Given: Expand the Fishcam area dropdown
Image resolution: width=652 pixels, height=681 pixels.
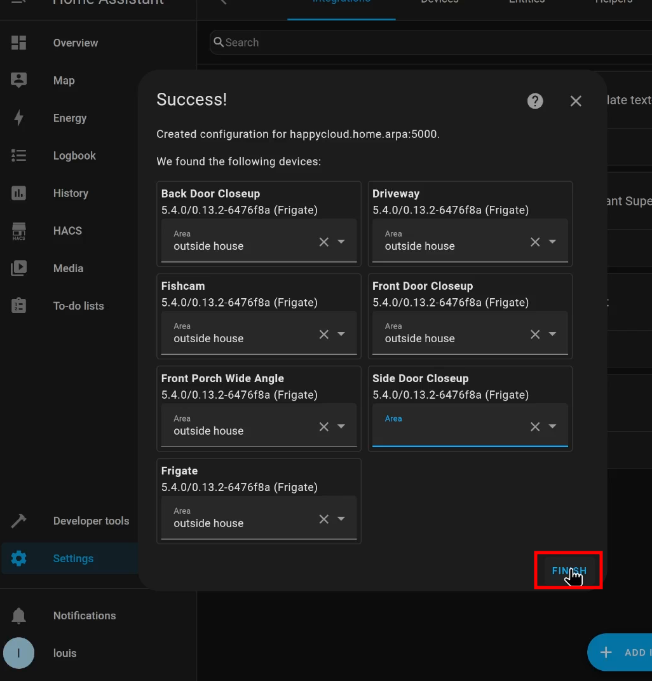Looking at the screenshot, I should [x=341, y=334].
